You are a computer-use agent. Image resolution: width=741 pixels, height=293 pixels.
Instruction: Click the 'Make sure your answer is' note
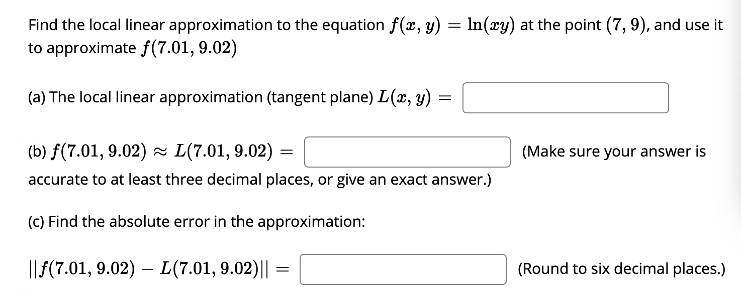tap(614, 151)
